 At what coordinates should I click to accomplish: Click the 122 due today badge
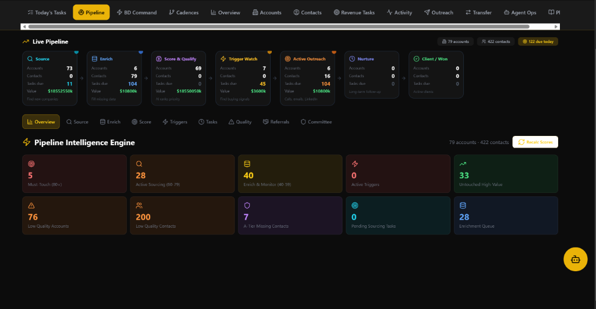click(538, 42)
